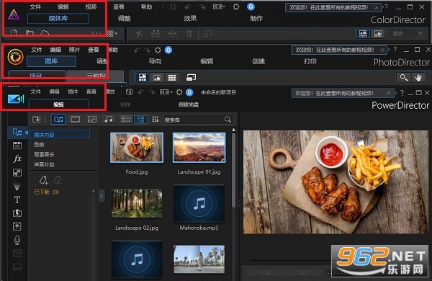Click ColorDirector help question mark
The width and height of the screenshot is (432, 281).
tap(386, 7)
